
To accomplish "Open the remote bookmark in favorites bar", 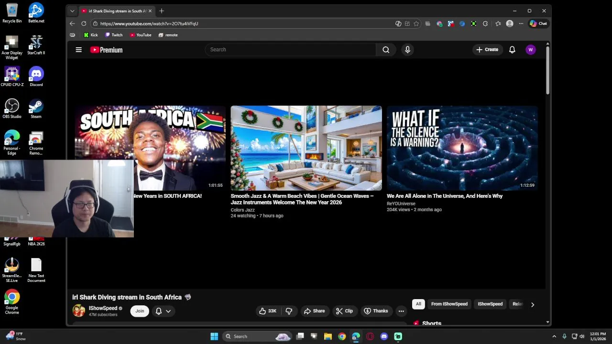I will tap(168, 35).
